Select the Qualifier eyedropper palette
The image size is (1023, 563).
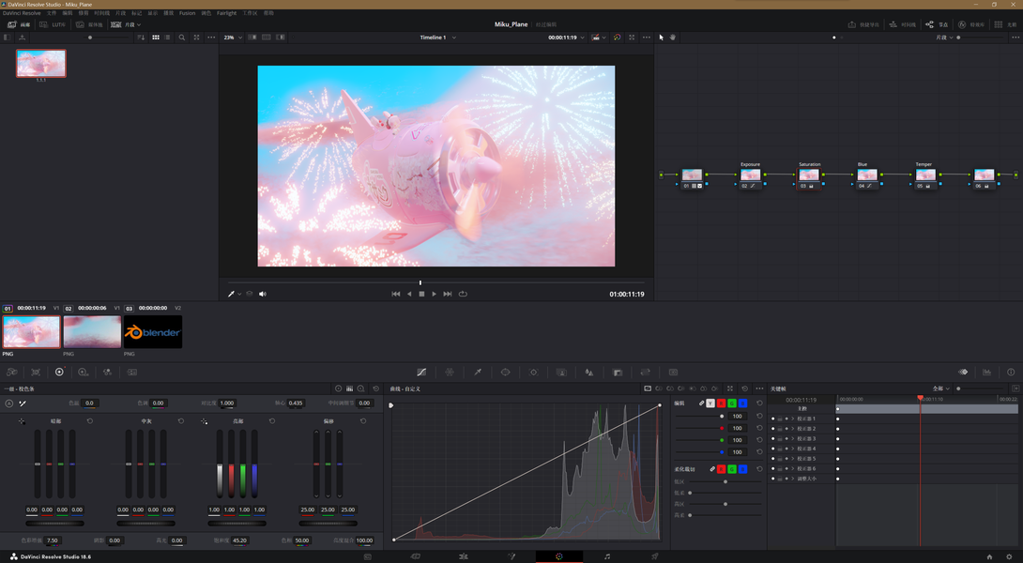(x=478, y=372)
